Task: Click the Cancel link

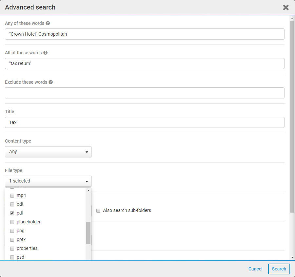Action: click(255, 269)
